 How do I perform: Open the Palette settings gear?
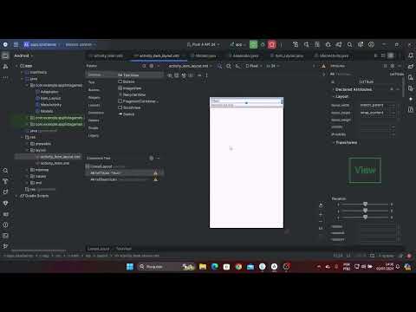tap(152, 66)
